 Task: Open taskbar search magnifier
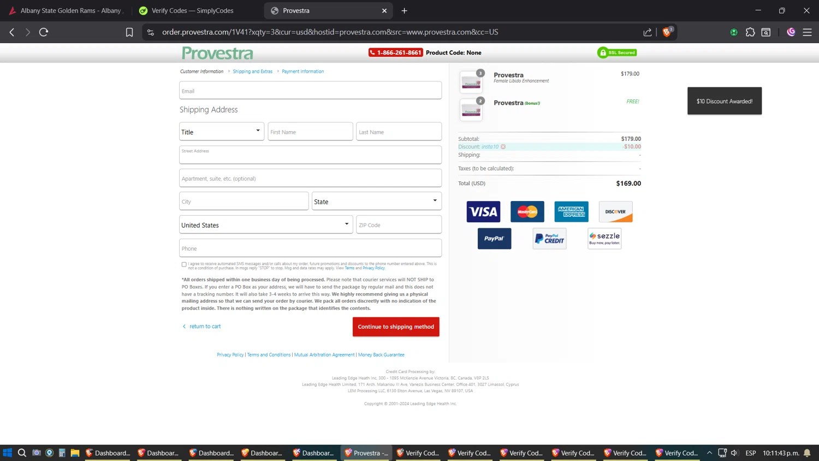tap(22, 453)
